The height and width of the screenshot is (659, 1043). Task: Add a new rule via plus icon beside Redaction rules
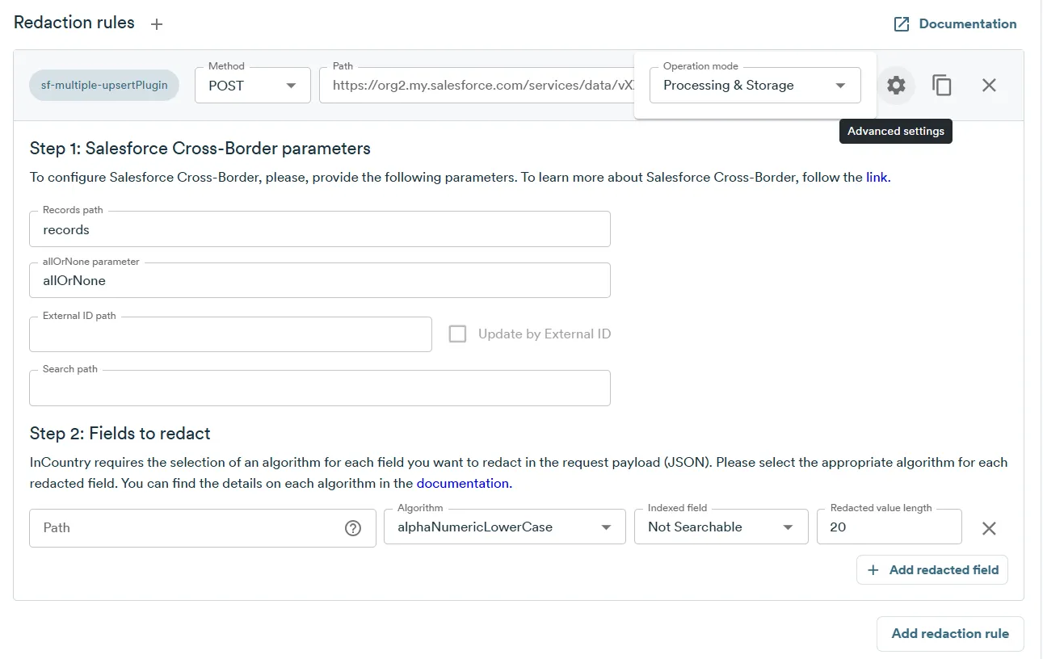pos(157,24)
